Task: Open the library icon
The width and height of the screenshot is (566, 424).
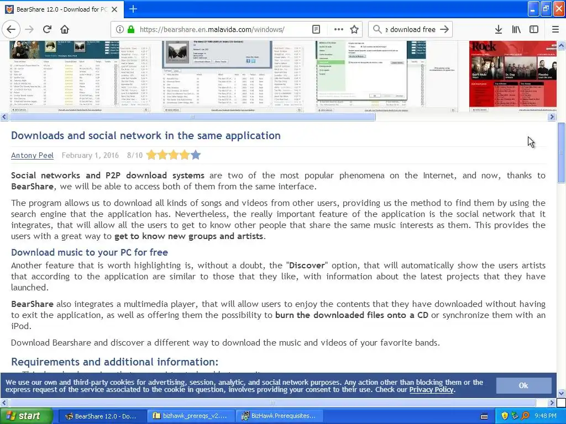Action: [x=516, y=29]
